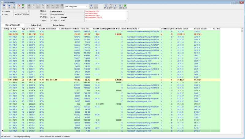Click the F11 toolbar icon
This screenshot has height=139, width=245.
tap(57, 6)
